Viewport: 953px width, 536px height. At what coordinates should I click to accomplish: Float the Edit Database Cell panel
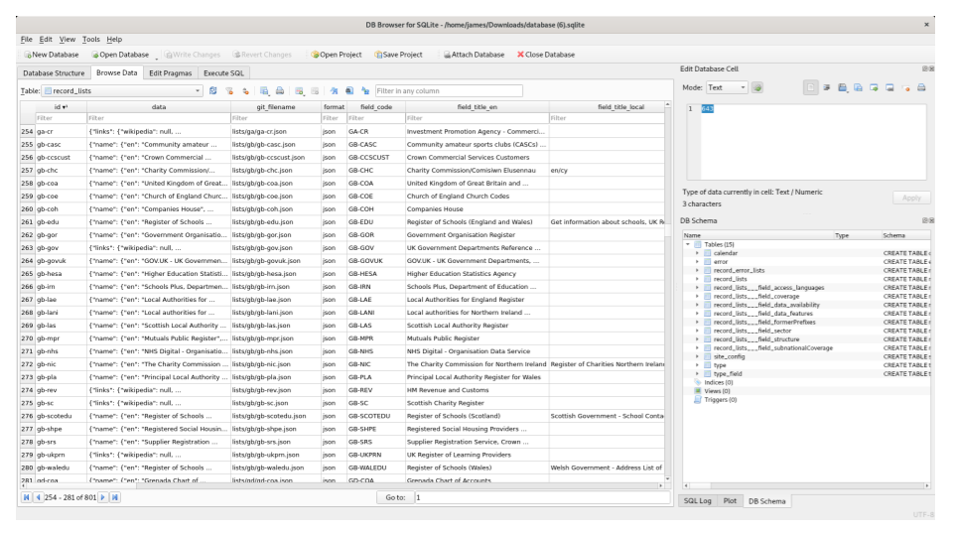pyautogui.click(x=925, y=68)
